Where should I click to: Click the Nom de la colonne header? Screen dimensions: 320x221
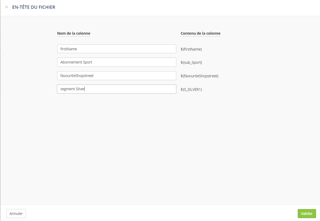pyautogui.click(x=74, y=33)
